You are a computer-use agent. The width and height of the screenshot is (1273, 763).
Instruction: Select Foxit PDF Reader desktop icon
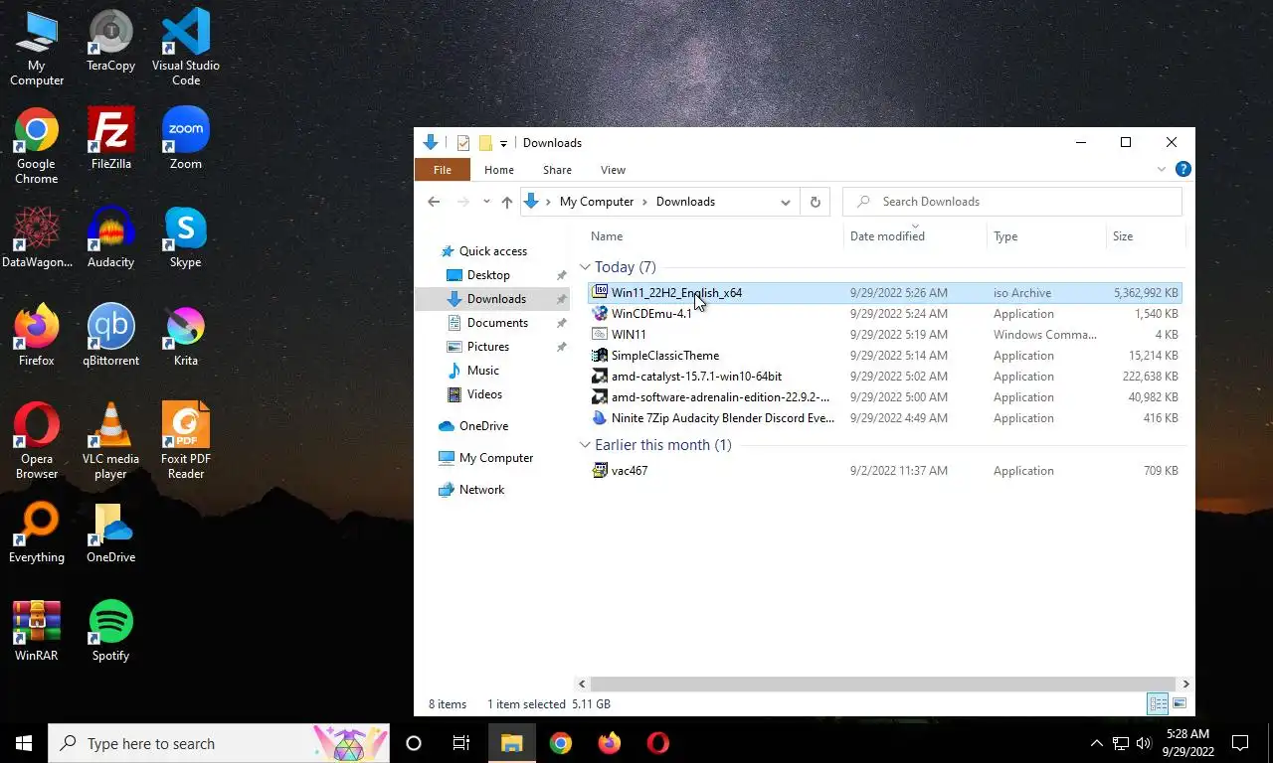[x=186, y=441]
